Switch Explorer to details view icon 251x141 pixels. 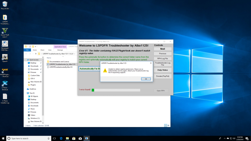click(x=166, y=125)
